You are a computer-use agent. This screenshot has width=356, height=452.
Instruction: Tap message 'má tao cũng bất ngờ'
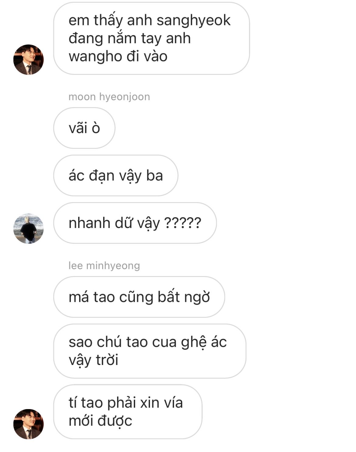pos(139,297)
